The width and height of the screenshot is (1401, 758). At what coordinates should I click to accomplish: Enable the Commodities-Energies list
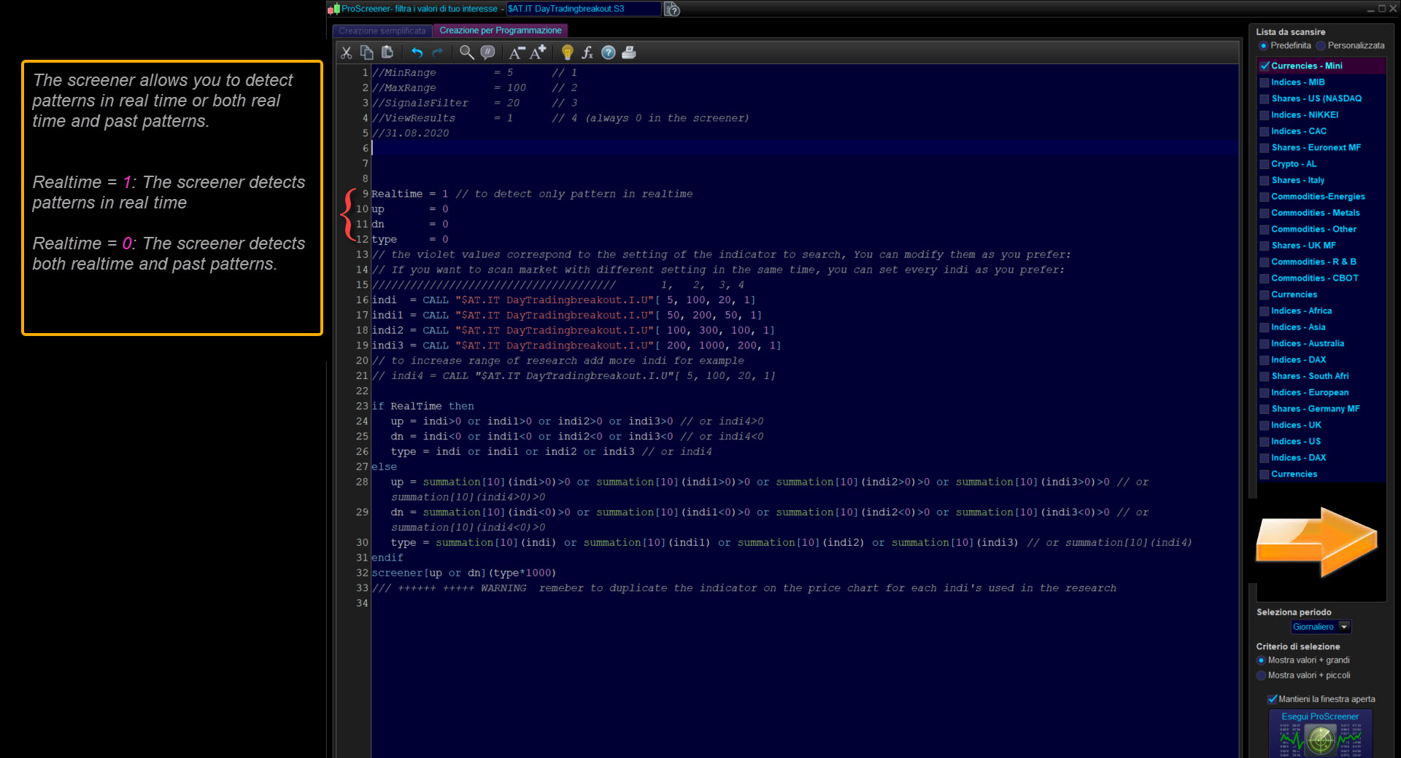1265,197
